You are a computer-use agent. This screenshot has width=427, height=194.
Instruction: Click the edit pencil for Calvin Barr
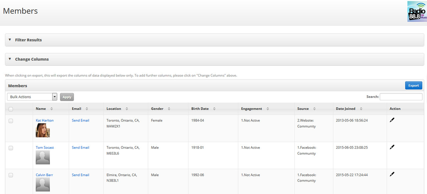[x=392, y=174]
